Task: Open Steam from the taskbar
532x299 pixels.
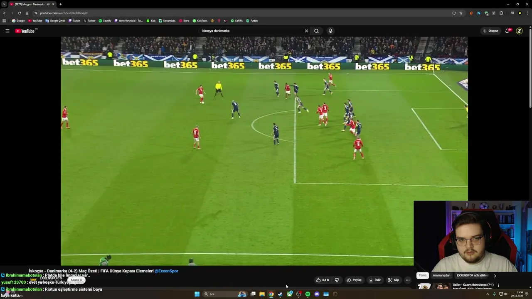Action: click(x=280, y=294)
